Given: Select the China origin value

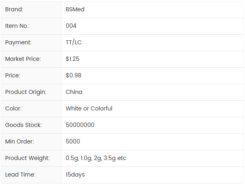Looking at the screenshot, I should point(74,92).
